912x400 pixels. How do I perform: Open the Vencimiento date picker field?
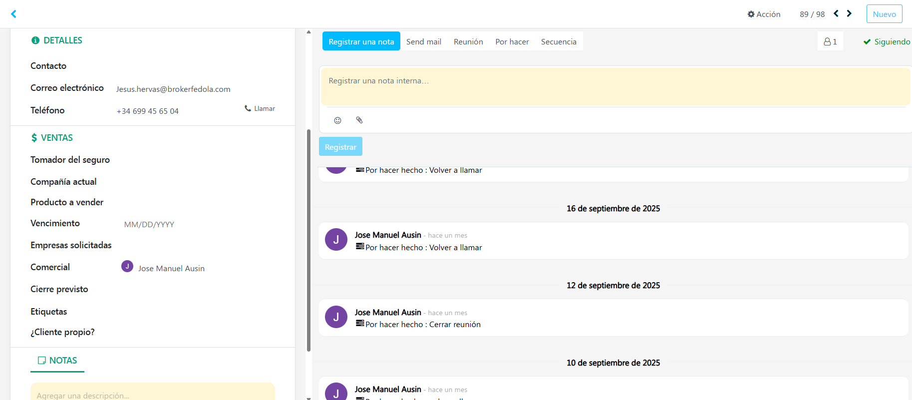149,225
